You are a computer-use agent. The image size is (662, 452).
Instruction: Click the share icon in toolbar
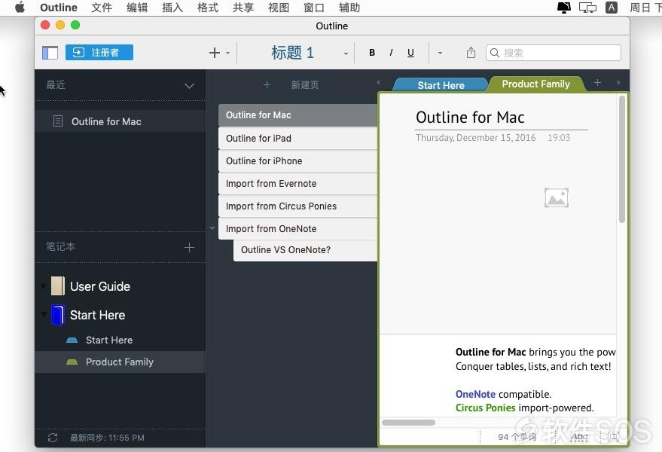tap(471, 53)
